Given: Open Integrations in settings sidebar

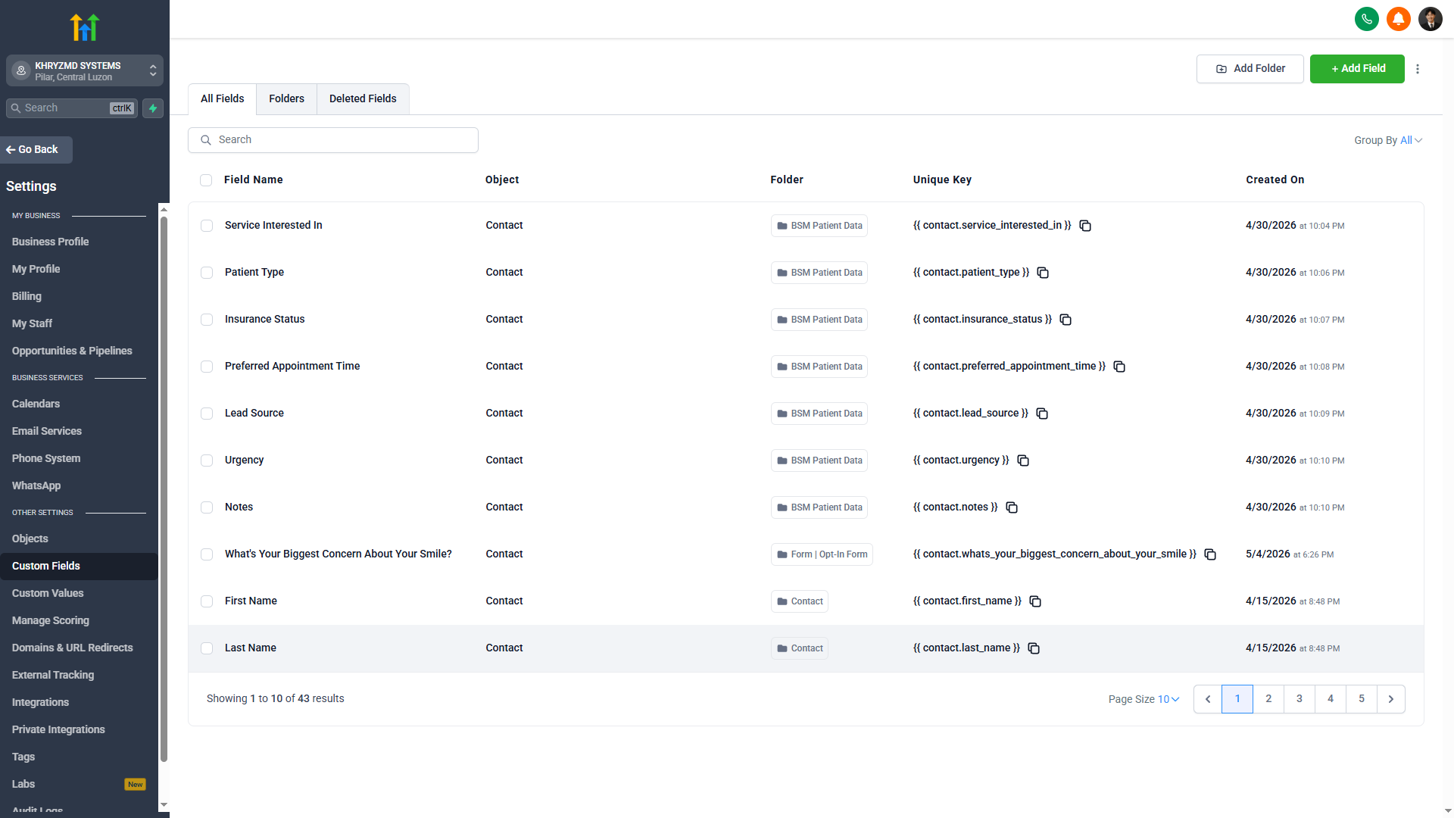Looking at the screenshot, I should click(40, 702).
